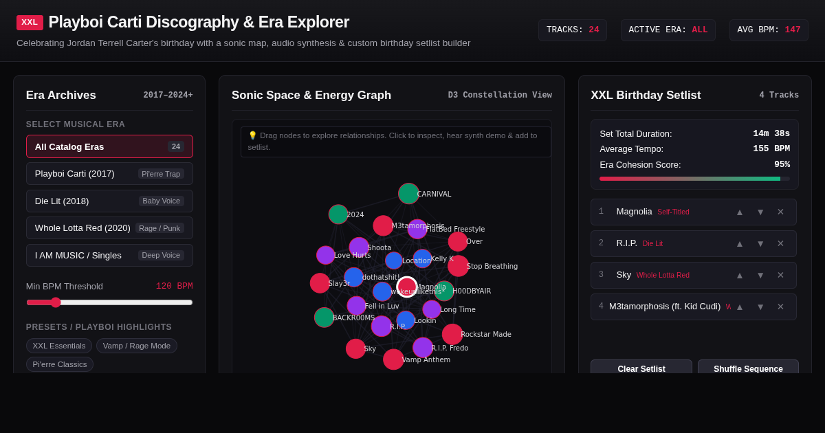Filter by Whole Lotta Red (2020) era
Image resolution: width=825 pixels, height=433 pixels.
[x=109, y=228]
